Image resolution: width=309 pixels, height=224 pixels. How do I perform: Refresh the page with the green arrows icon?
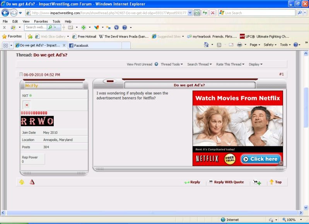(x=205, y=13)
